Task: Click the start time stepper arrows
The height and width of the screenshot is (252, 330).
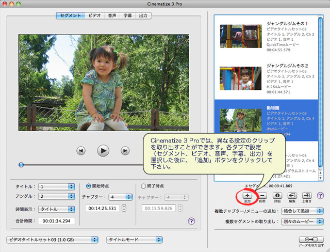Action: point(124,208)
